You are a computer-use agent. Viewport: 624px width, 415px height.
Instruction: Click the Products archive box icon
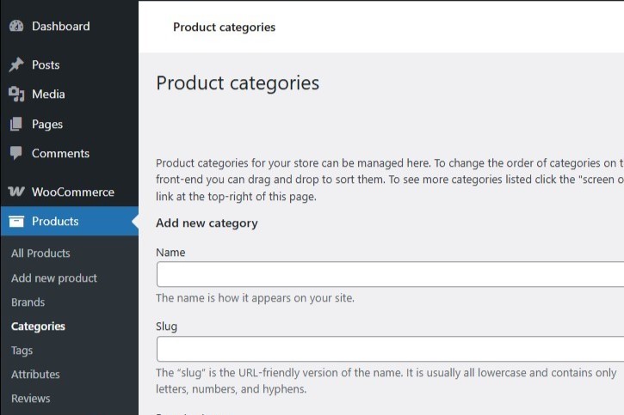pos(16,222)
